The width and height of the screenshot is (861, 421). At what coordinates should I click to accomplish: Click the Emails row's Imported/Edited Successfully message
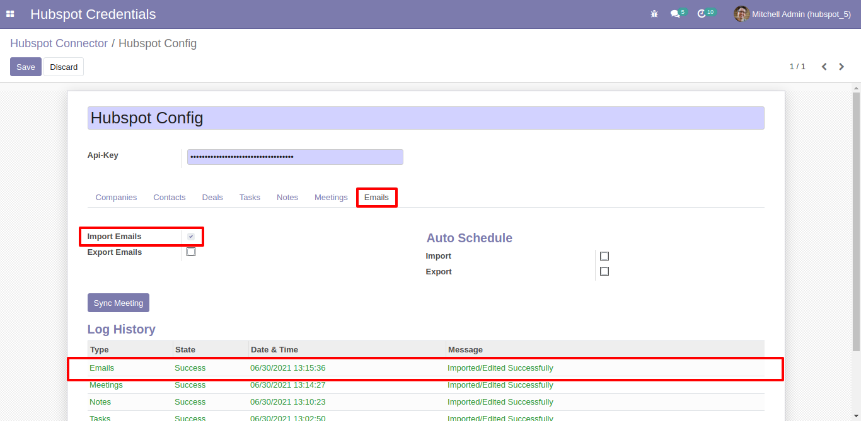pos(500,368)
